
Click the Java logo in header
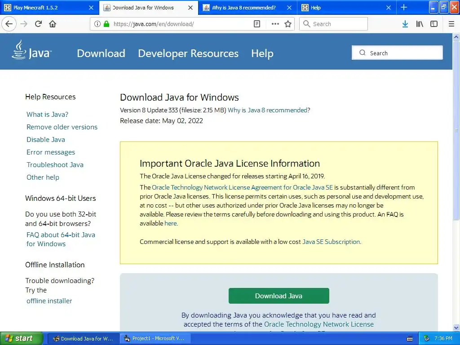point(31,50)
